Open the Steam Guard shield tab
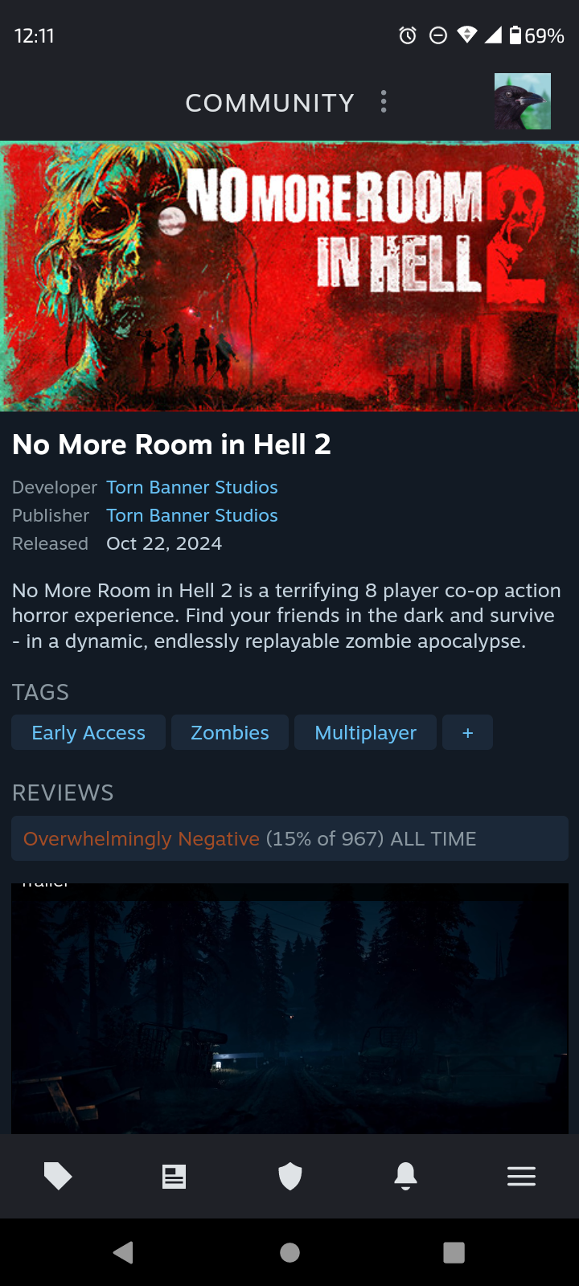The image size is (579, 1286). tap(289, 1177)
